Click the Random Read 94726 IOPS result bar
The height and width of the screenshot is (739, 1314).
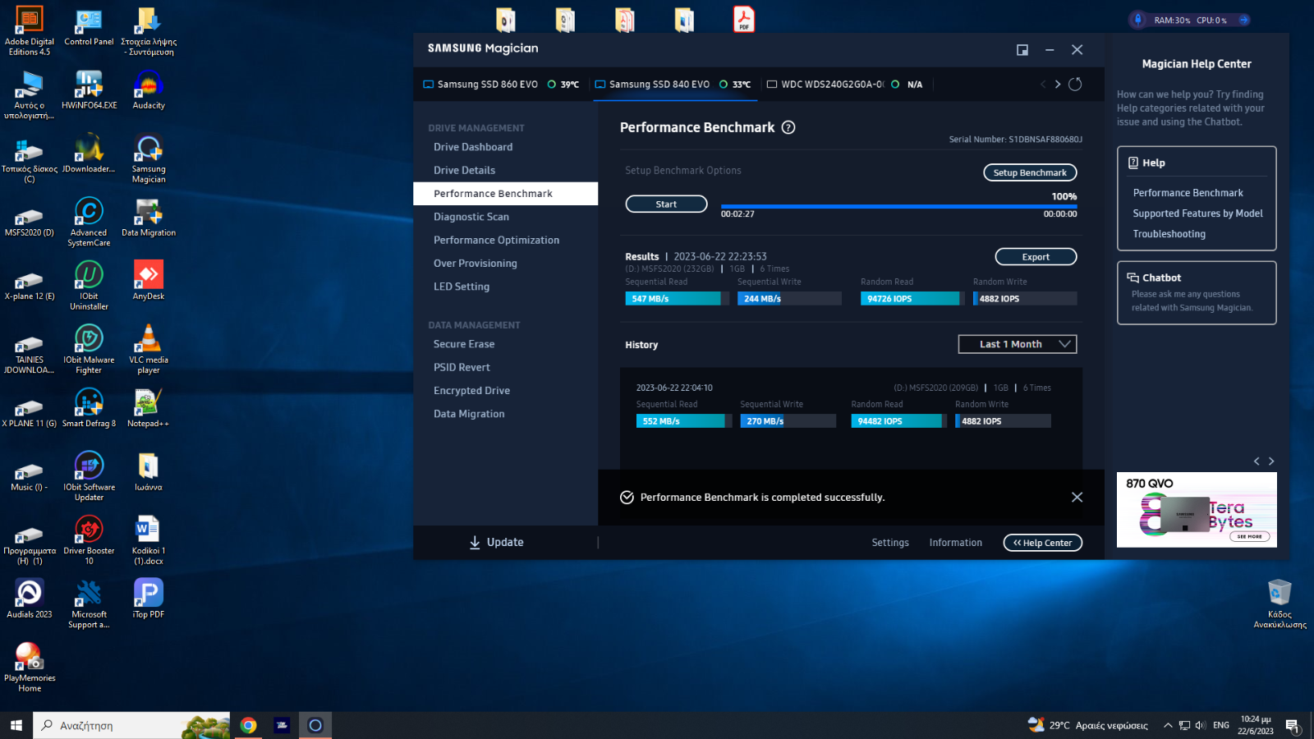[x=913, y=299]
